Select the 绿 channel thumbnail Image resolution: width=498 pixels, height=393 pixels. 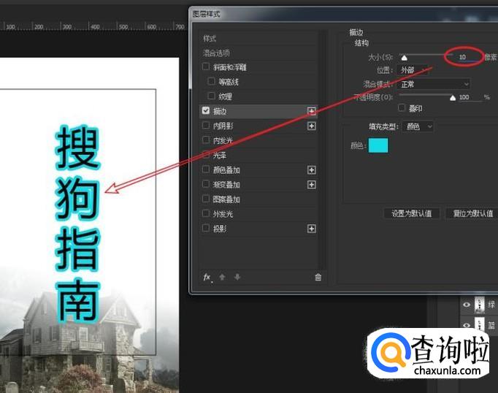[480, 305]
